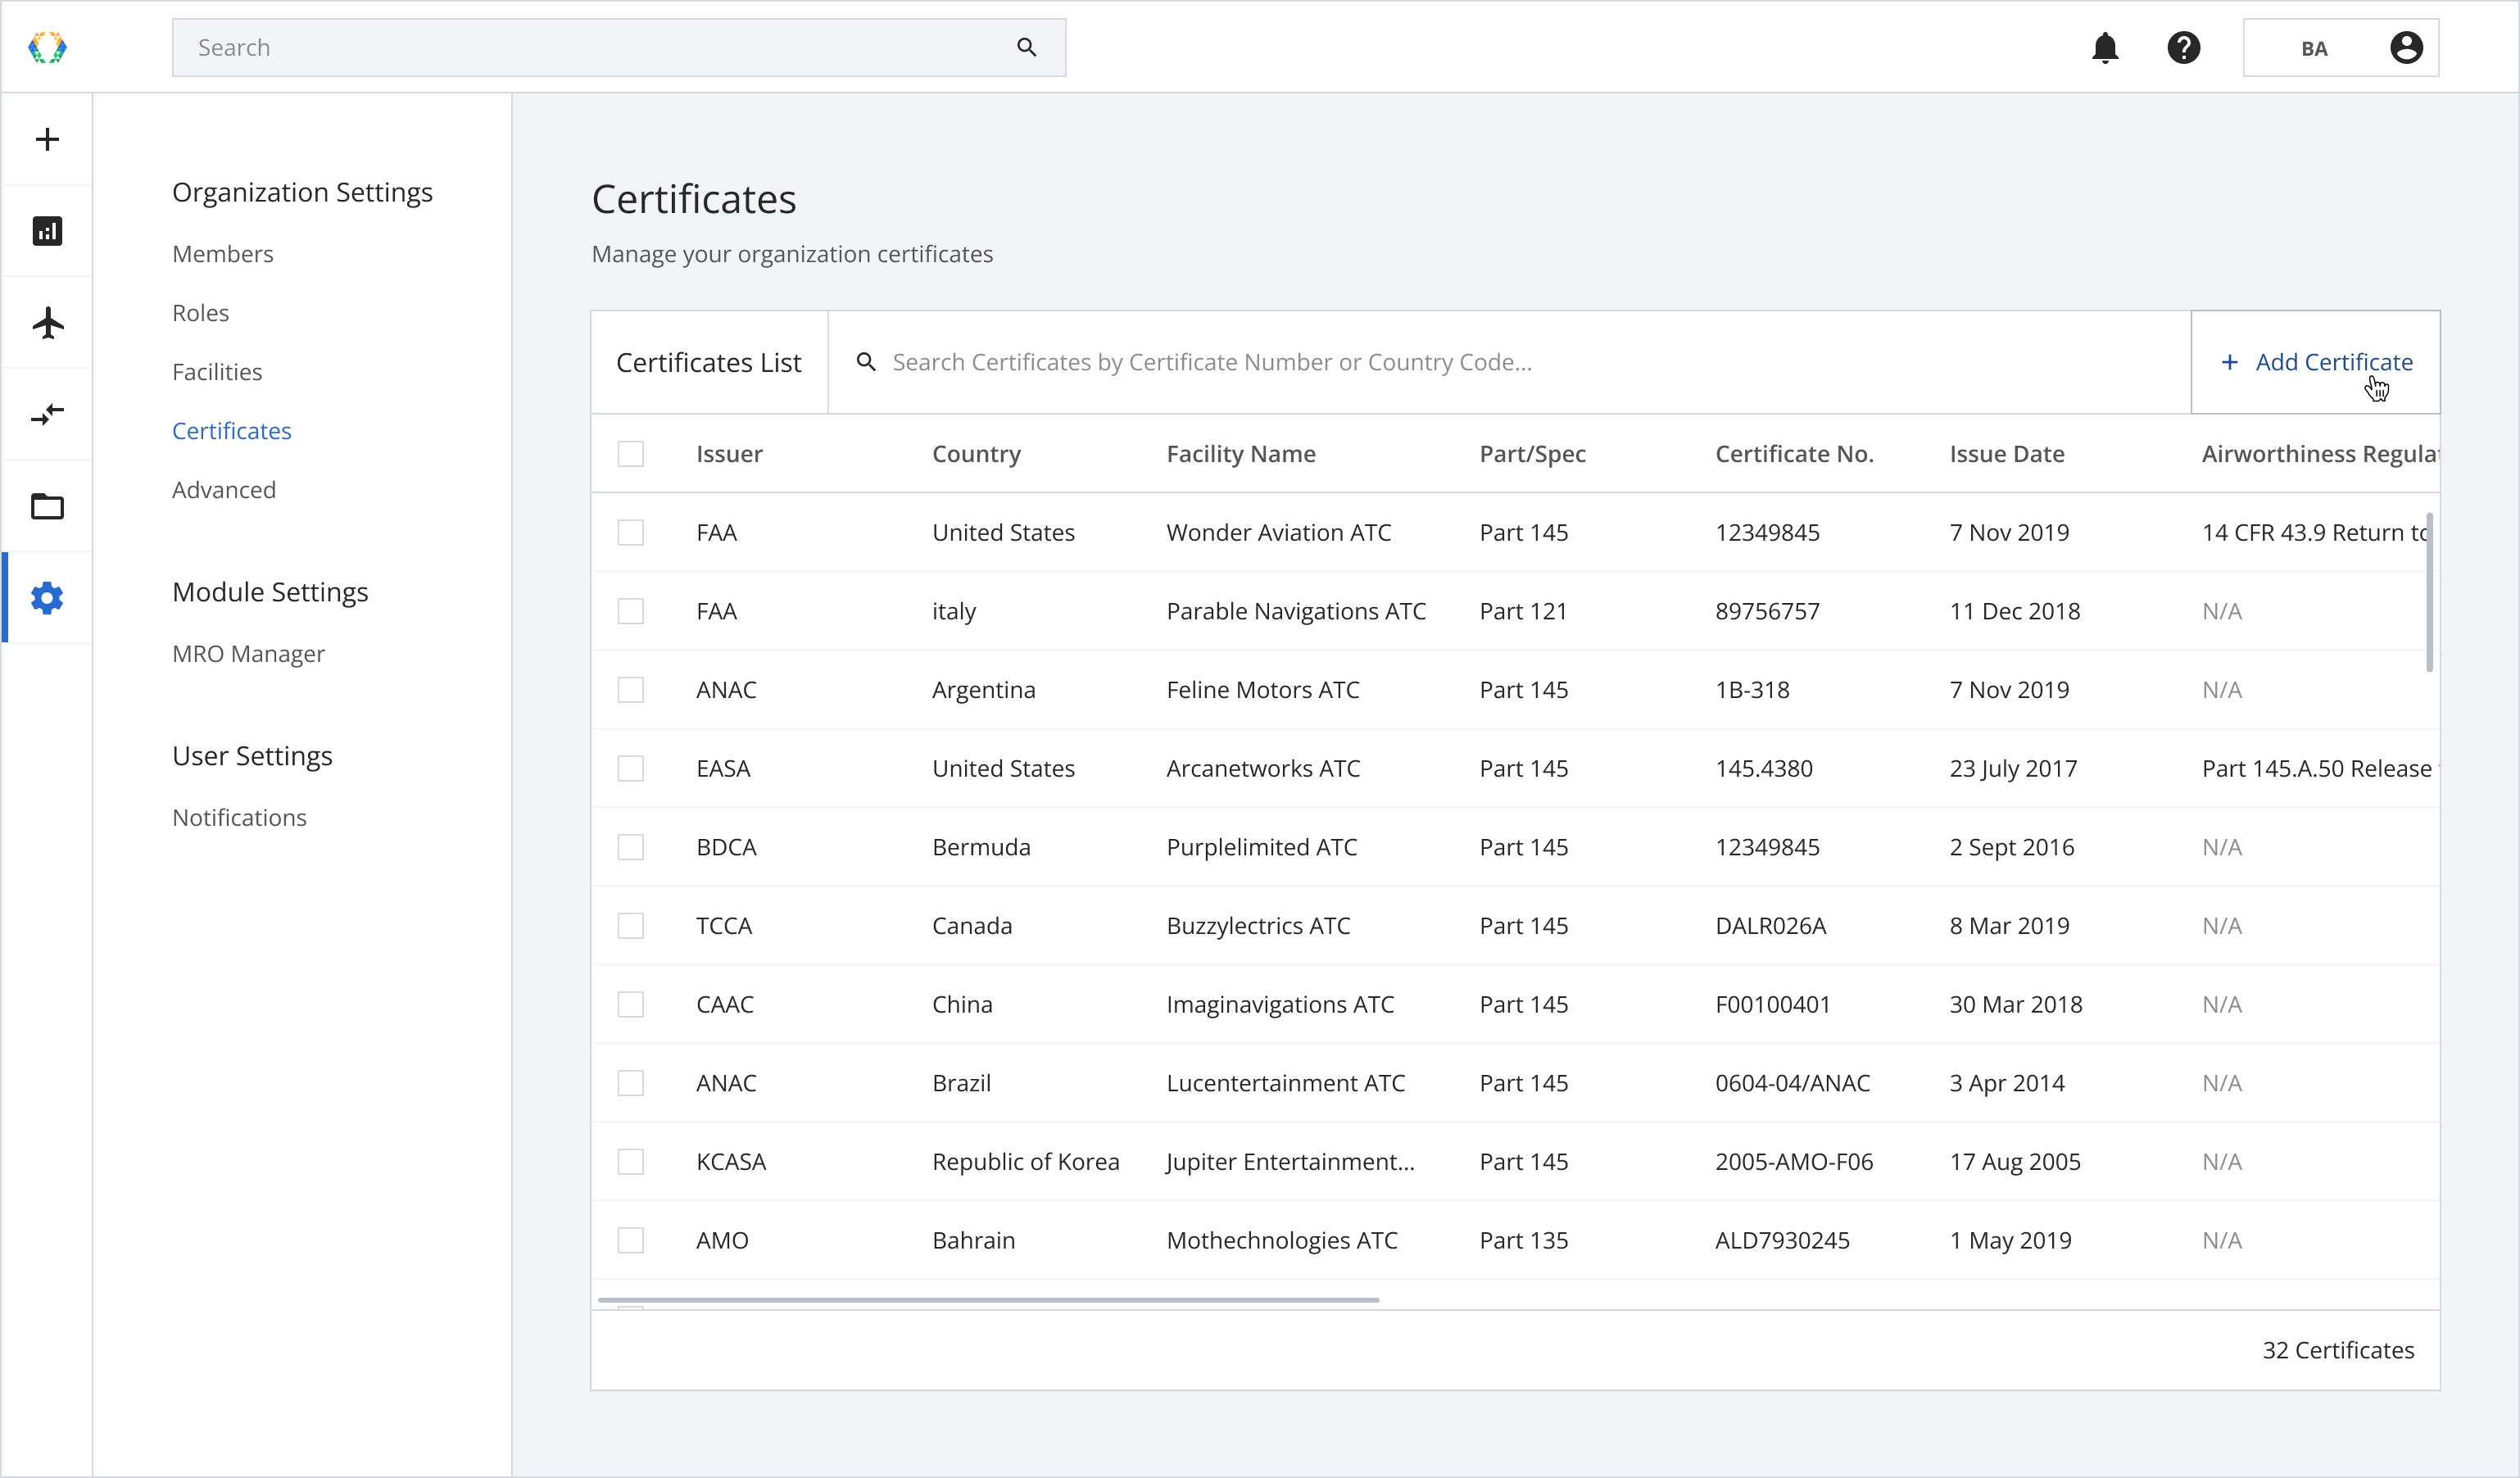This screenshot has height=1478, width=2520.
Task: Open the folder icon in sidebar
Action: tap(47, 506)
